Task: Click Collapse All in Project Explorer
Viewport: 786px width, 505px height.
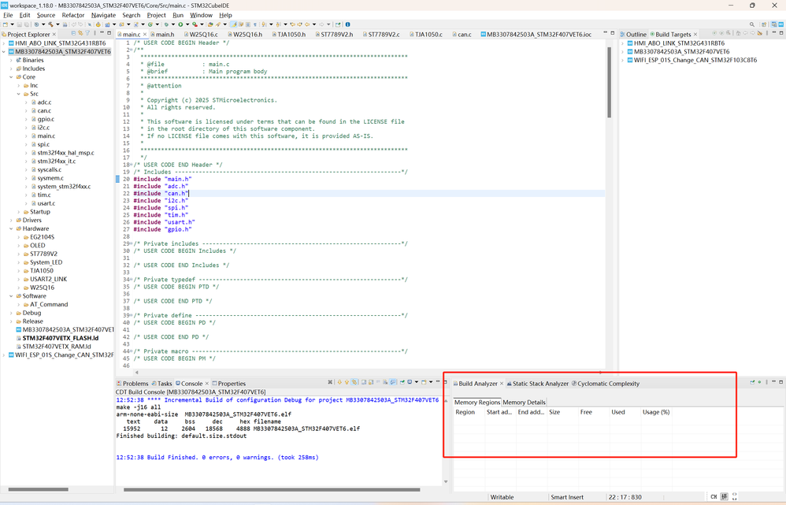Action: coord(72,34)
